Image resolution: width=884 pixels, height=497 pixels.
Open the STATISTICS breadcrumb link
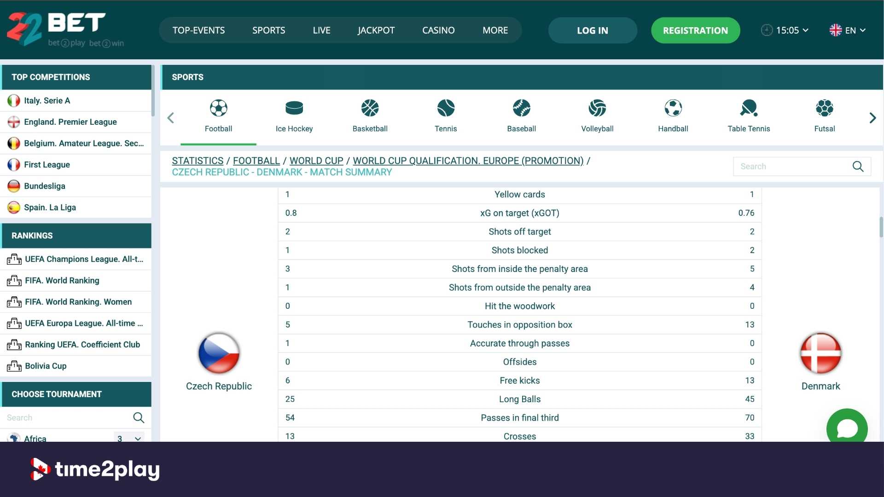(198, 161)
